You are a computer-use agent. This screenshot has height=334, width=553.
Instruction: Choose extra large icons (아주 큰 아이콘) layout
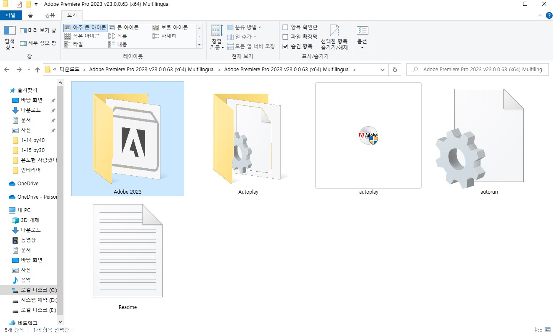coord(85,27)
